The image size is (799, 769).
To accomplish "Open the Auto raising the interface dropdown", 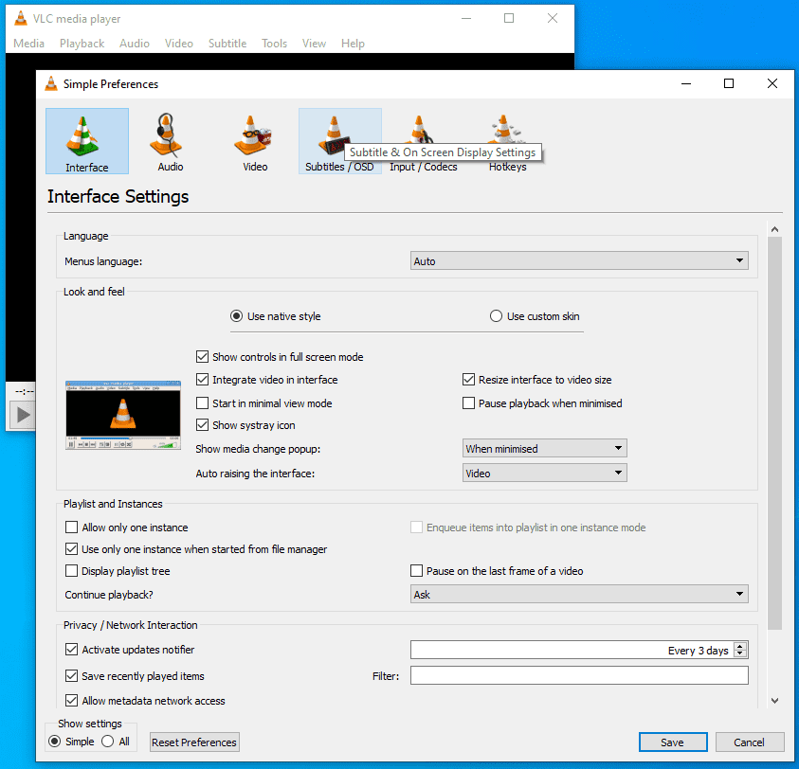I will (545, 474).
